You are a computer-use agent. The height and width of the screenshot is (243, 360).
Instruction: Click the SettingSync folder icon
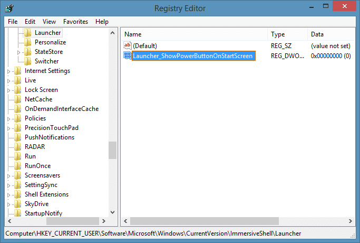click(x=18, y=185)
